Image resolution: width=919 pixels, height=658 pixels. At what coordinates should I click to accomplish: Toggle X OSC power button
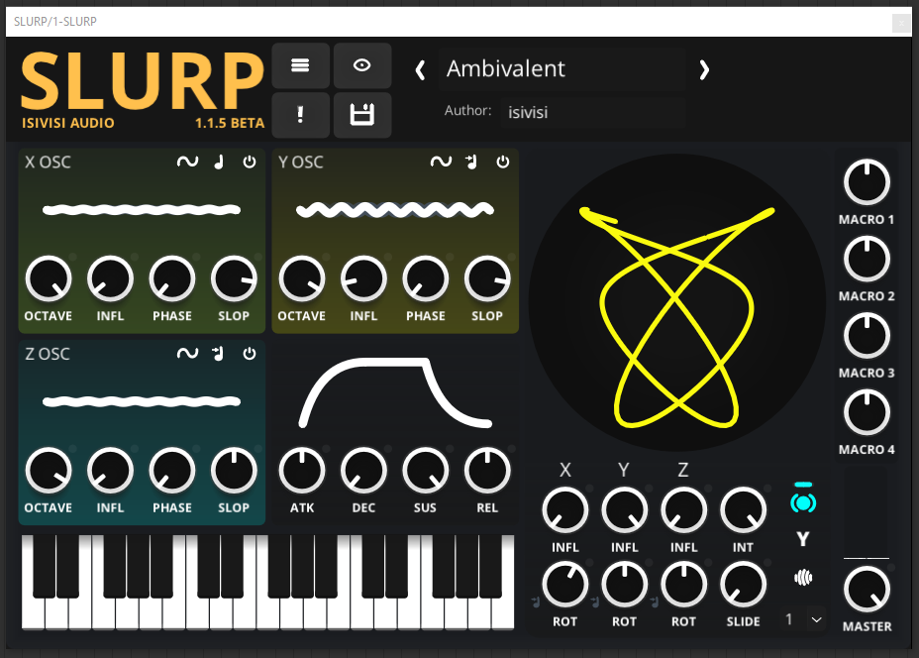point(250,162)
